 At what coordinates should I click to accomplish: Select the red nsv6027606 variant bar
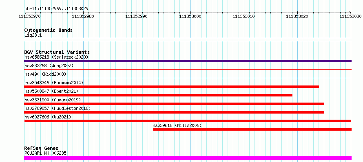point(188,121)
